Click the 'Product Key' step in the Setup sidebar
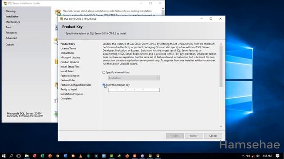This screenshot has width=284, height=159. pos(67,44)
